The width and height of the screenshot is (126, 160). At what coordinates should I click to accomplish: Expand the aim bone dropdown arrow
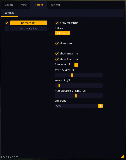(x=100, y=106)
